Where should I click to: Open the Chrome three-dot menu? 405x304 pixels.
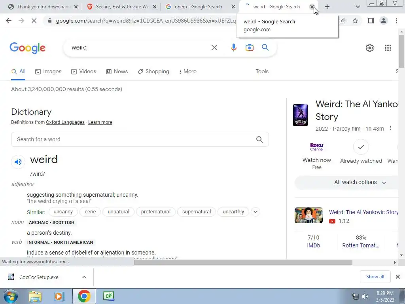(x=396, y=21)
